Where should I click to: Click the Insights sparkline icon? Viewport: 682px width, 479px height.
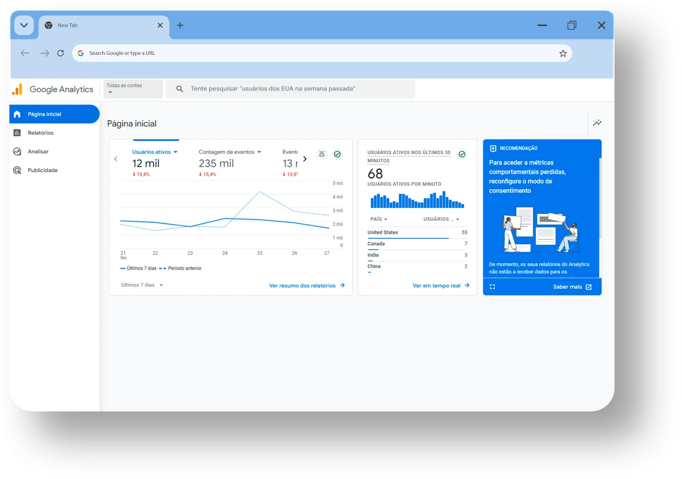(597, 123)
